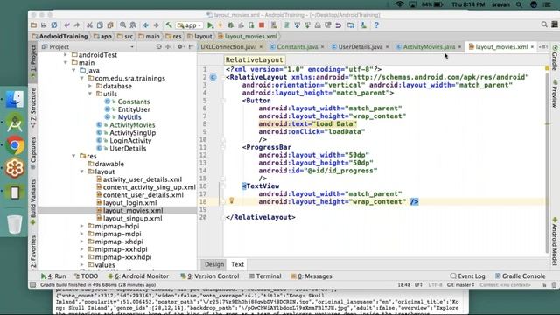560x315 pixels.
Task: Toggle the Preview side tool window
Action: 555,94
